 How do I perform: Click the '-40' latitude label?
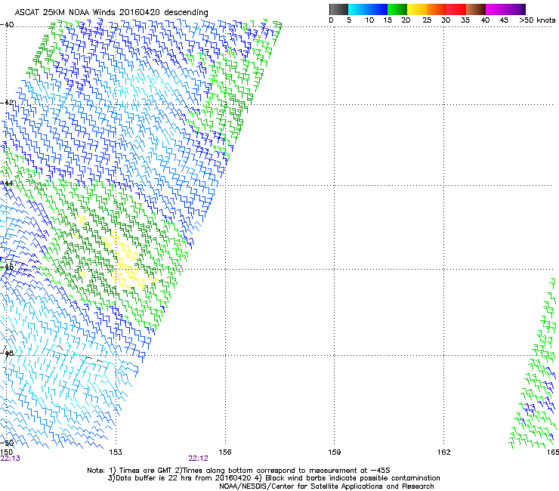tap(7, 25)
